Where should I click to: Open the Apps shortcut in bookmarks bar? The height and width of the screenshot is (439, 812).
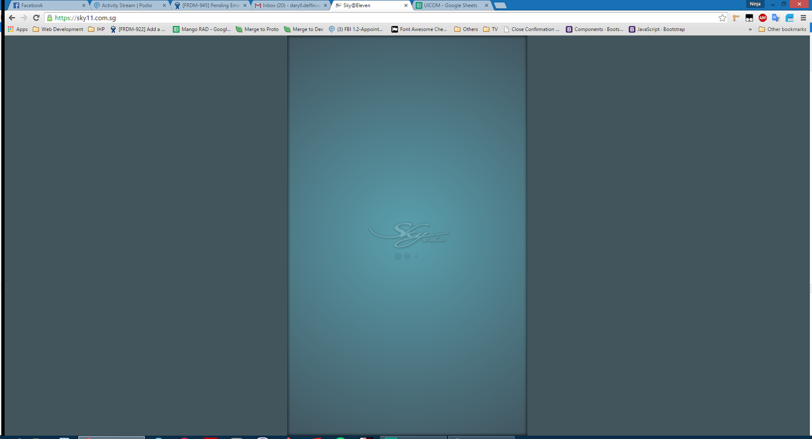point(18,29)
